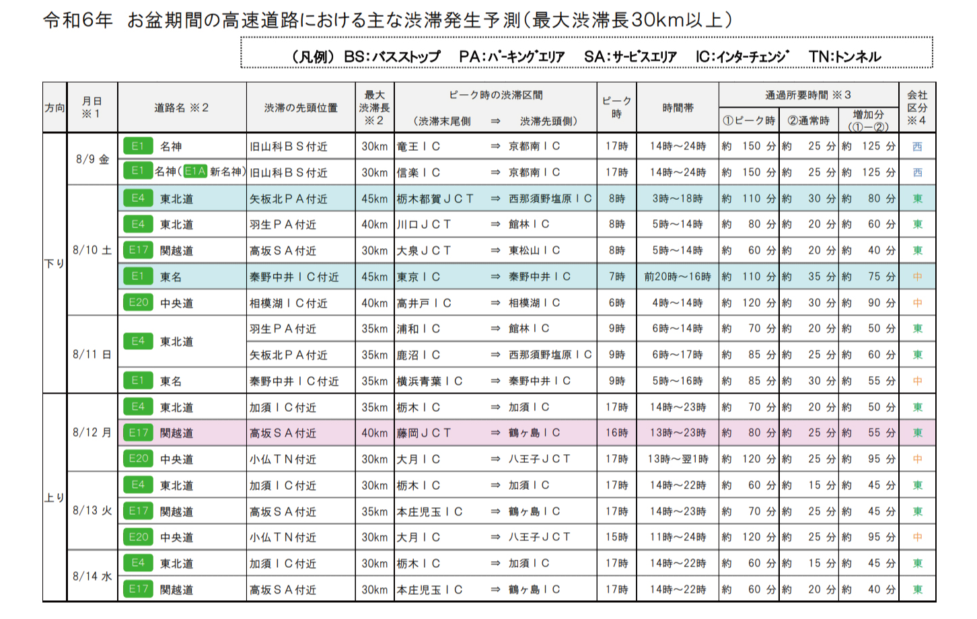Click the E17 badge in the 藤岡JCT row
Screen dimensions: 977x619
coord(138,433)
